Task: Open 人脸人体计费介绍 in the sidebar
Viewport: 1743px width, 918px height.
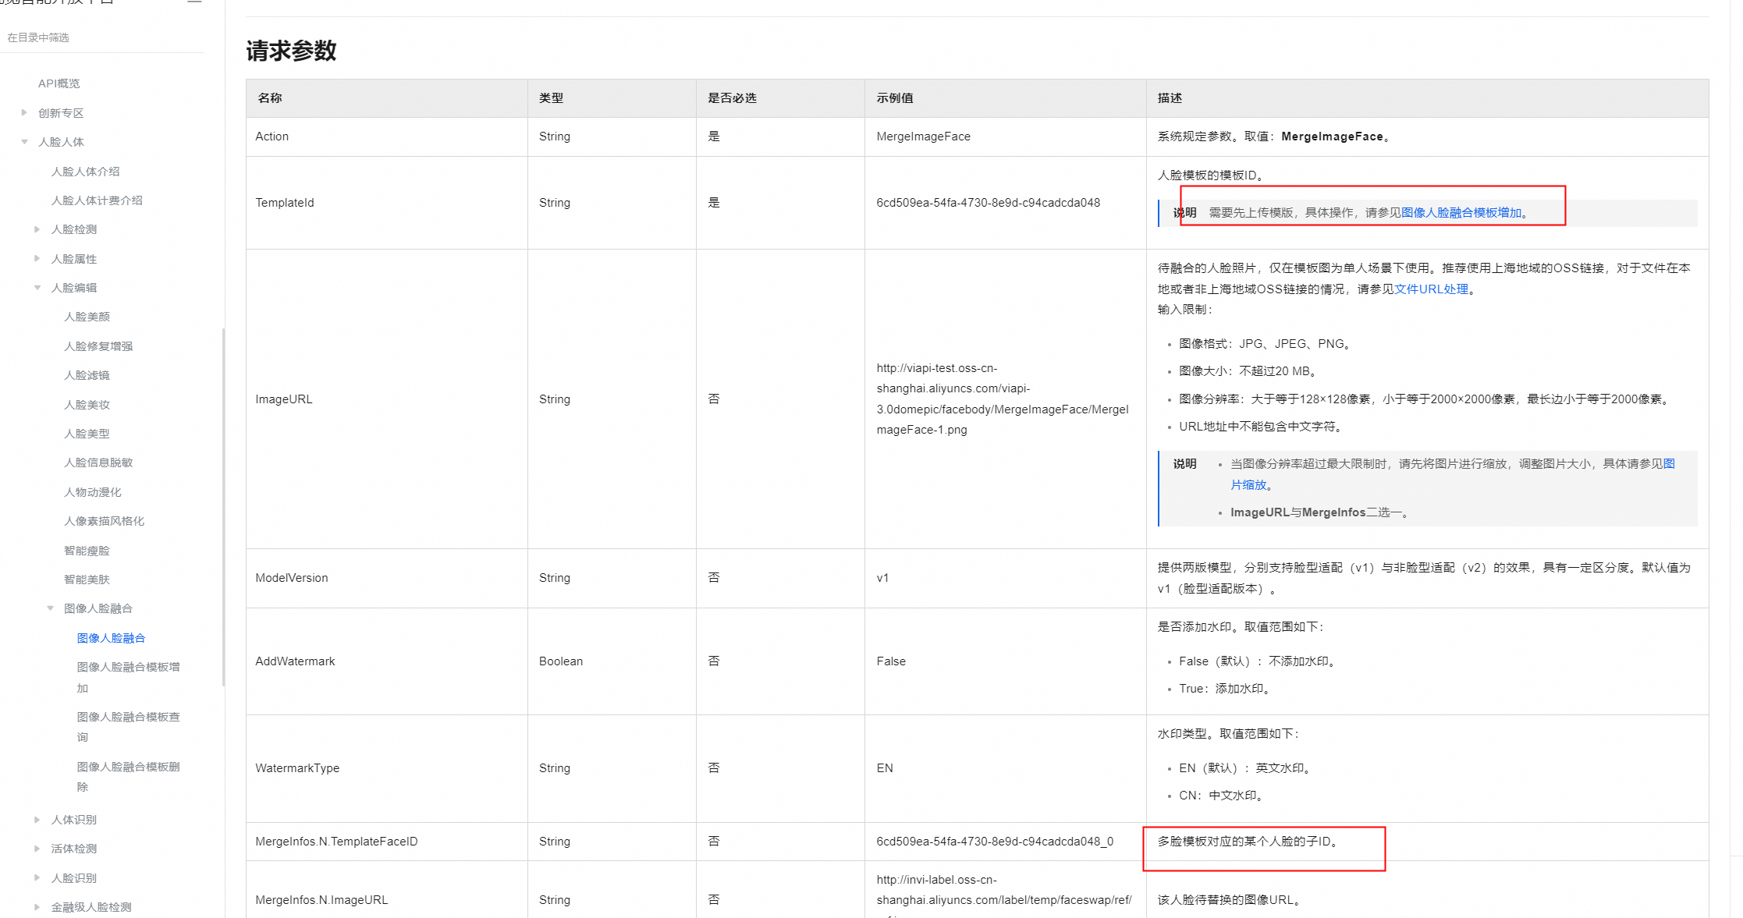Action: [x=97, y=200]
